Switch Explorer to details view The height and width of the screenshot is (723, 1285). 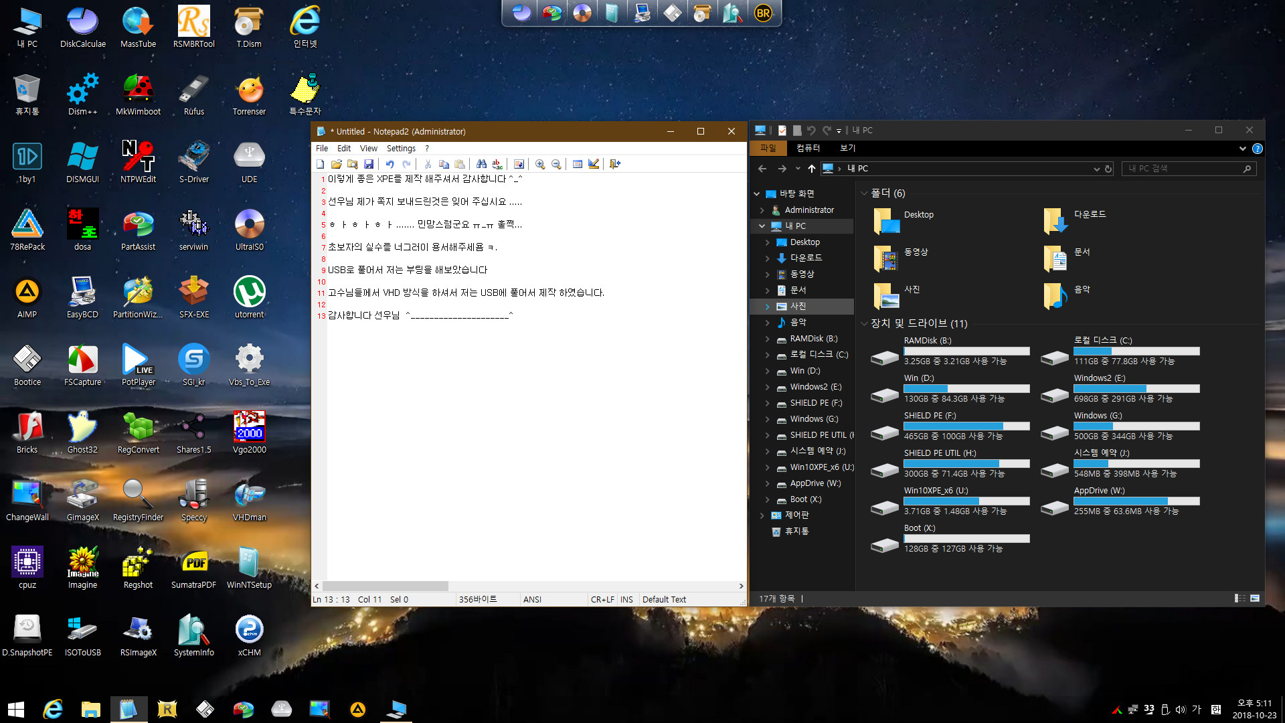[x=1239, y=598]
